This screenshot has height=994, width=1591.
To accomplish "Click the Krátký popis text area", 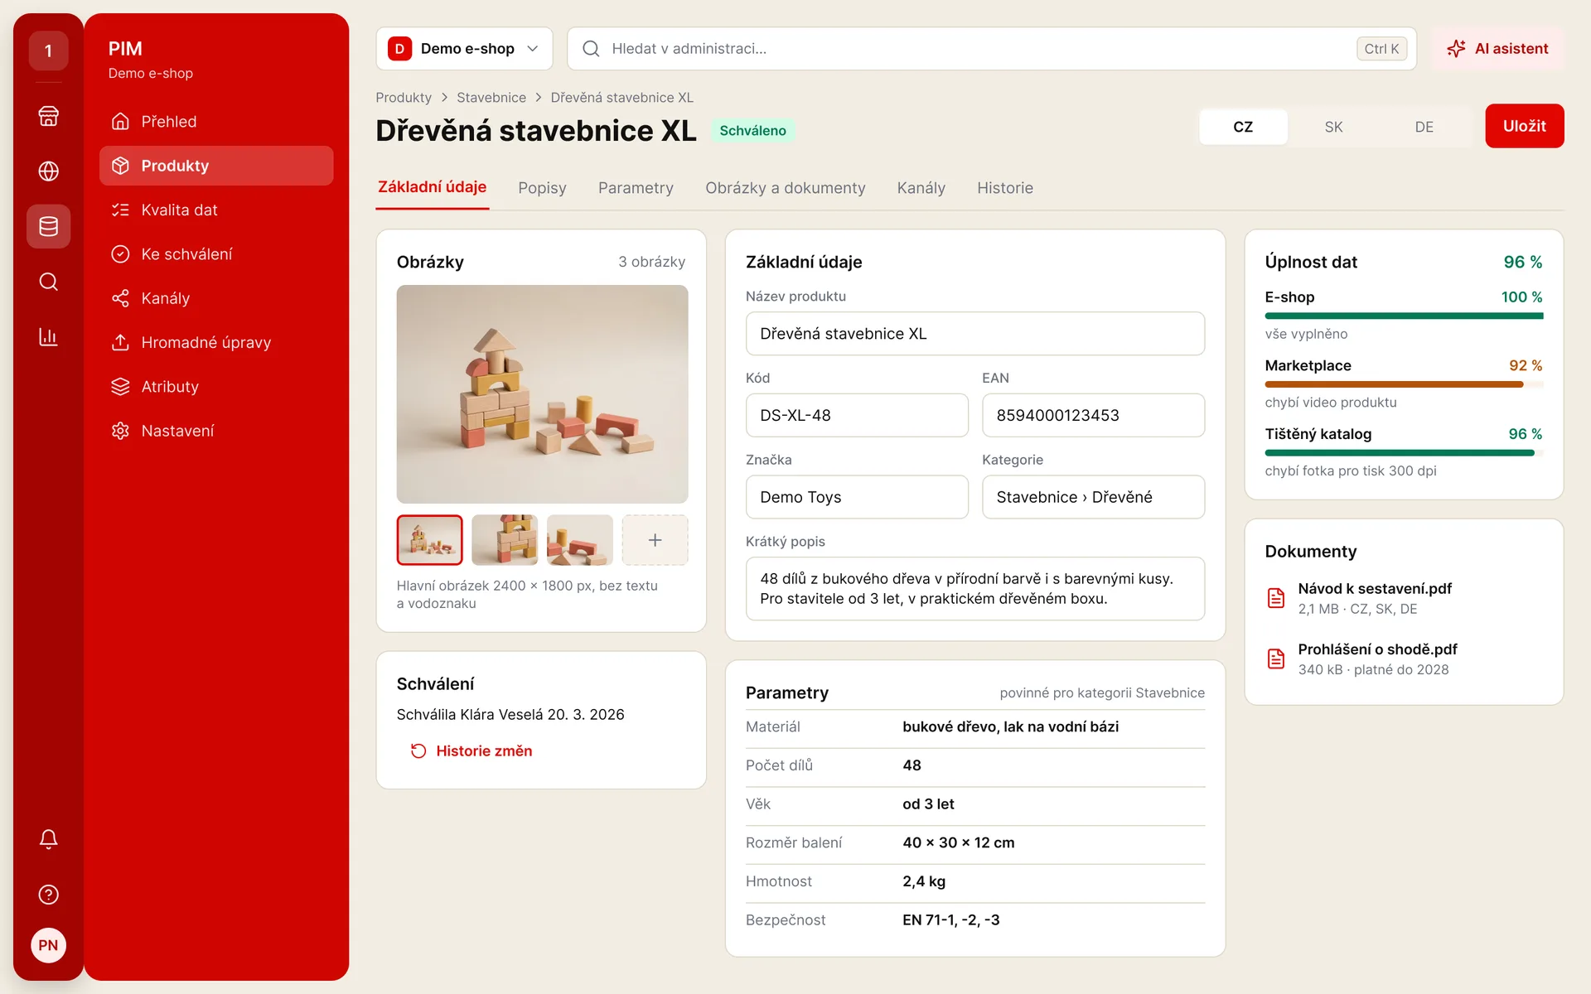I will click(x=975, y=589).
